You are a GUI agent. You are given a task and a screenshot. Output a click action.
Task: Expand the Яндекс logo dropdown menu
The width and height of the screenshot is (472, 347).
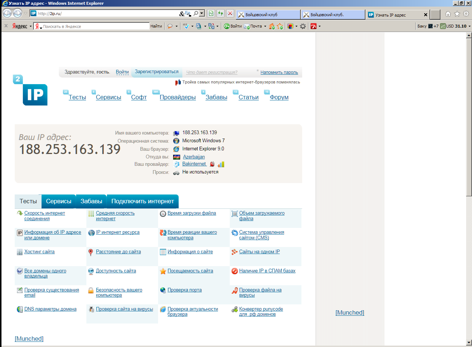coord(31,26)
